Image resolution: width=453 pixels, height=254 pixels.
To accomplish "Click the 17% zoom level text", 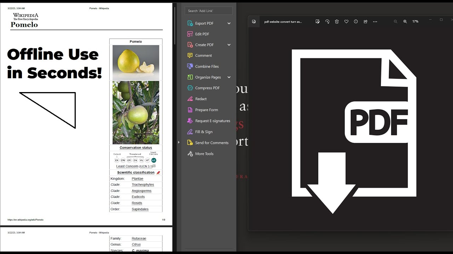I will 415,22.
